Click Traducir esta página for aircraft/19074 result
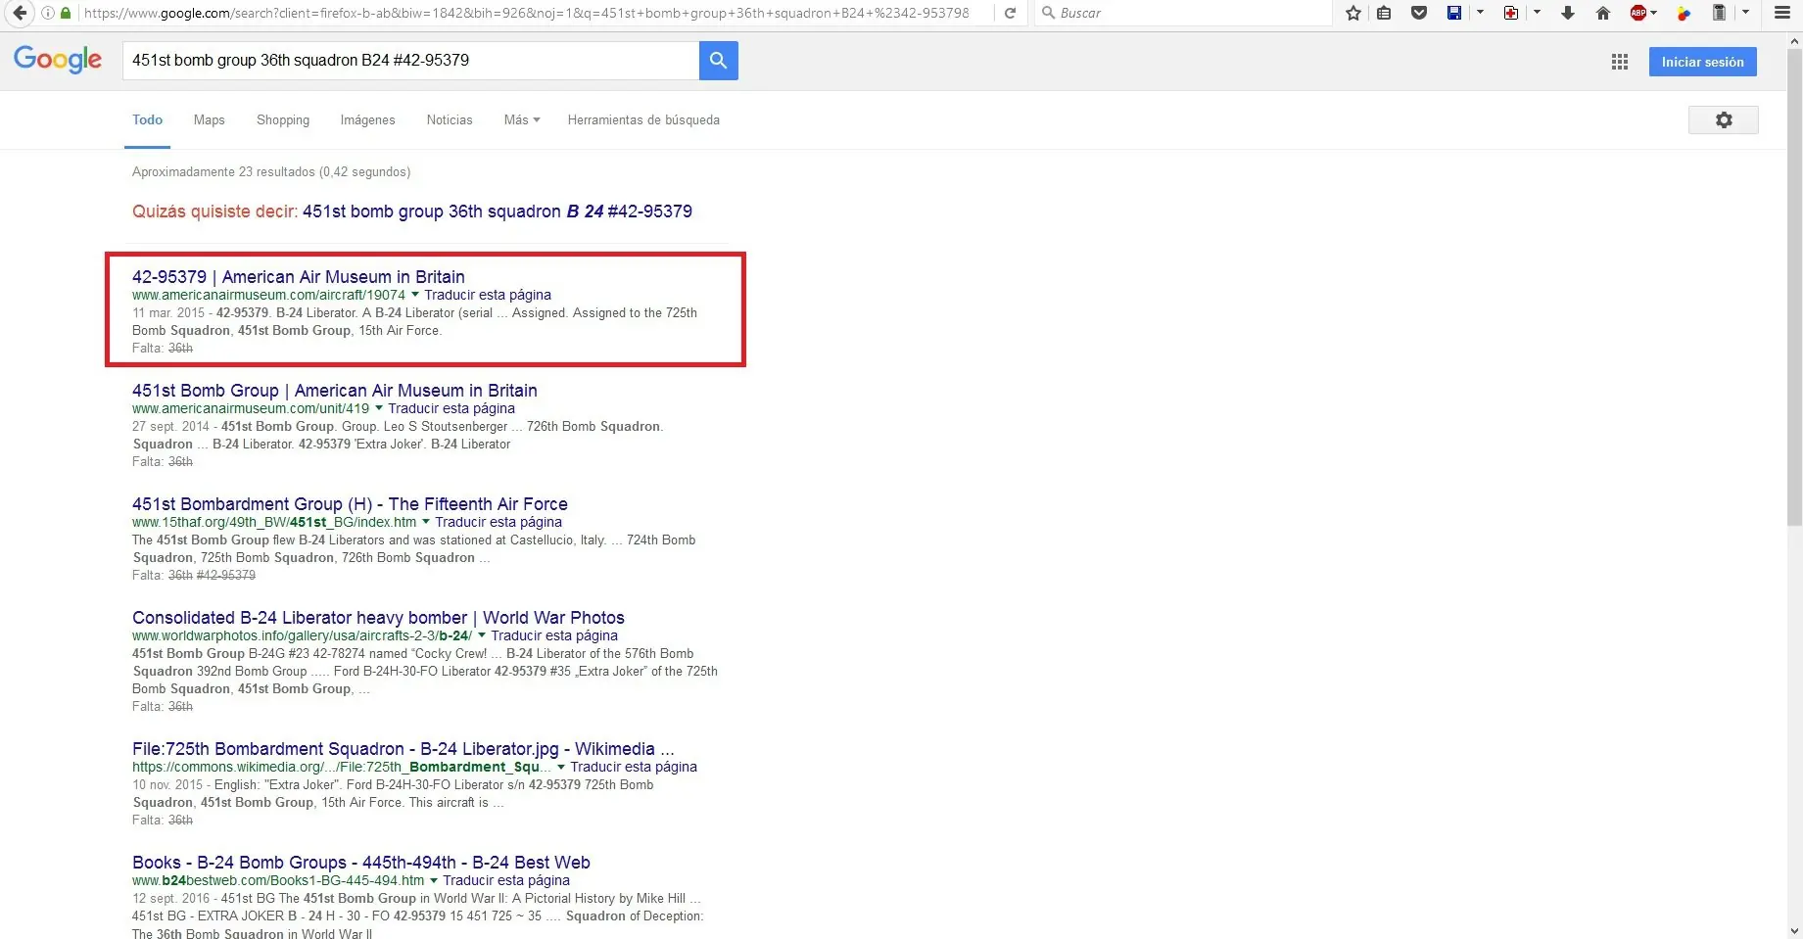Screen dimensions: 1803x939 click(488, 295)
